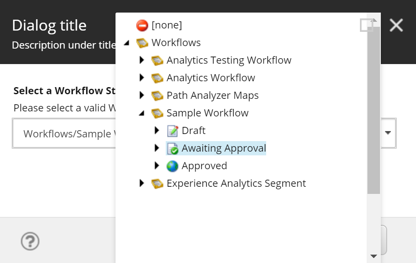Viewport: 416px width, 263px height.
Task: Open the help question mark icon
Action: click(30, 241)
